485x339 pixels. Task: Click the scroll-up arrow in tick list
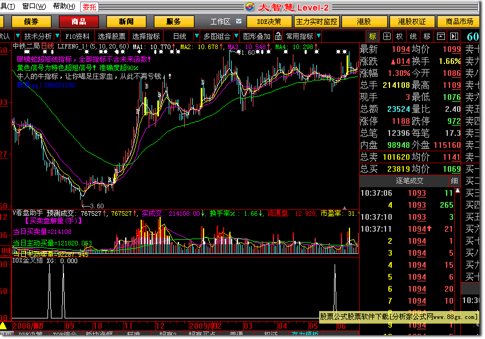[458, 191]
